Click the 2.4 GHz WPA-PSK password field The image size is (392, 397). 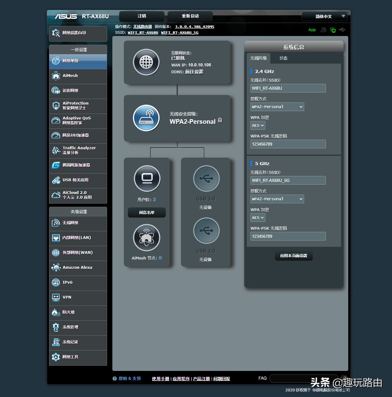click(288, 144)
